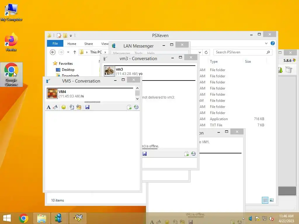Go up one folder level in Explorer
The height and width of the screenshot is (224, 299).
(75, 52)
